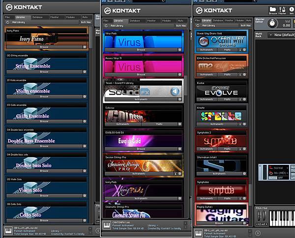Open Access Virus TI library gear options

pos(180,75)
